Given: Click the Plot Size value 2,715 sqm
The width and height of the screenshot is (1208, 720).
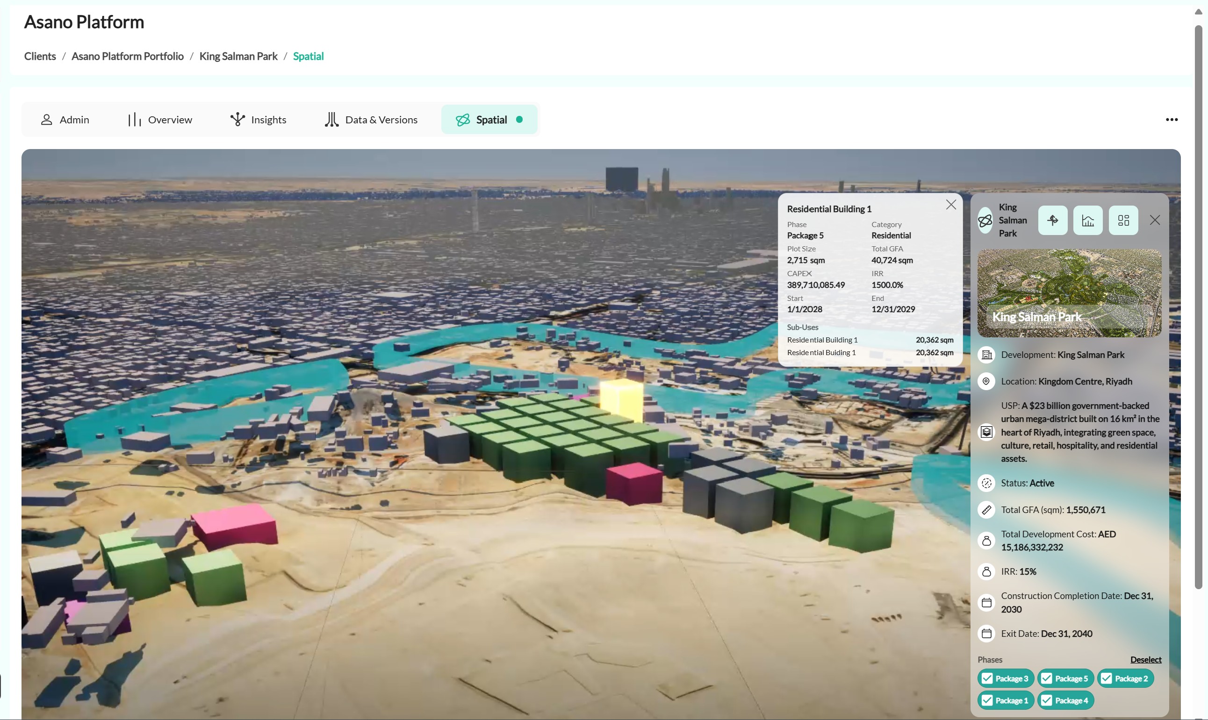Looking at the screenshot, I should (805, 261).
